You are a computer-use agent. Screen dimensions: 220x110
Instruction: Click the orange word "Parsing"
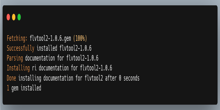[15, 58]
